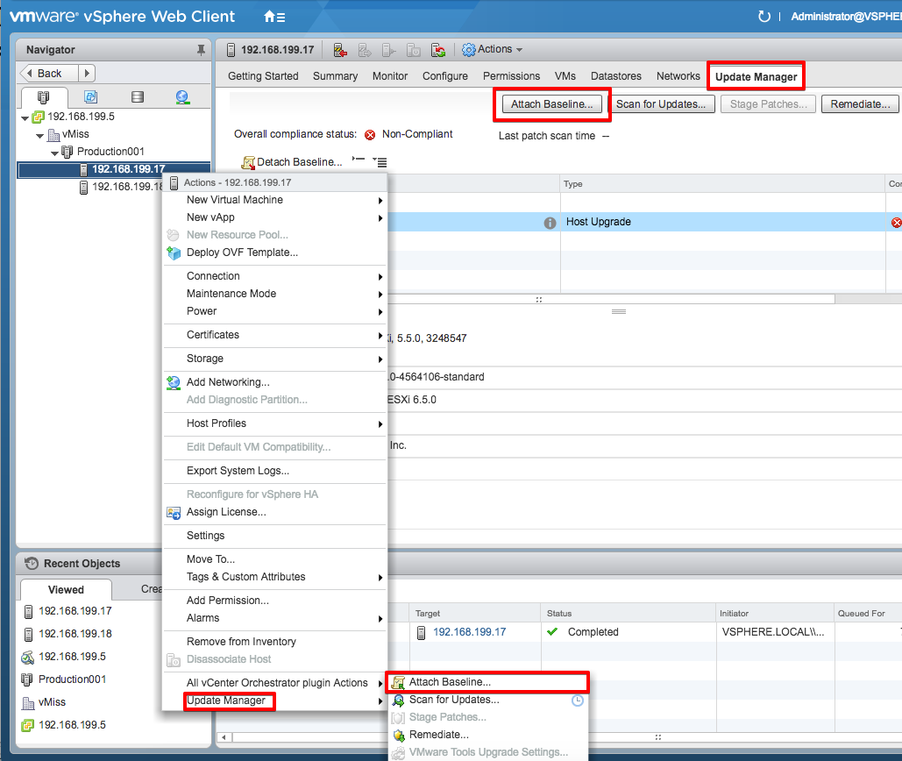This screenshot has height=761, width=902.
Task: Click the Detach Baseline scroll icon
Action: coord(248,163)
